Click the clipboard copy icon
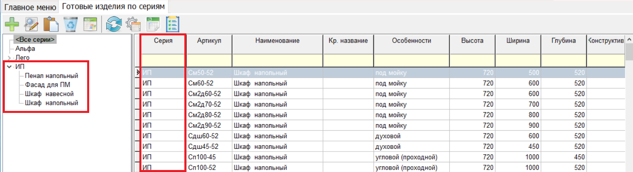The width and height of the screenshot is (633, 172). click(x=51, y=25)
